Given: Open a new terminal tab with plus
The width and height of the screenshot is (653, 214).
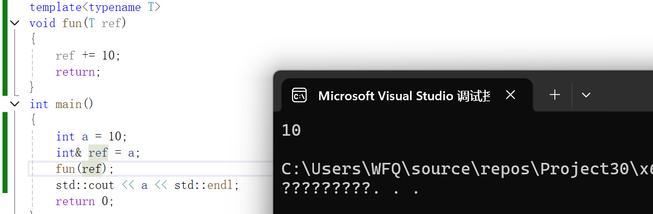Looking at the screenshot, I should pyautogui.click(x=555, y=94).
